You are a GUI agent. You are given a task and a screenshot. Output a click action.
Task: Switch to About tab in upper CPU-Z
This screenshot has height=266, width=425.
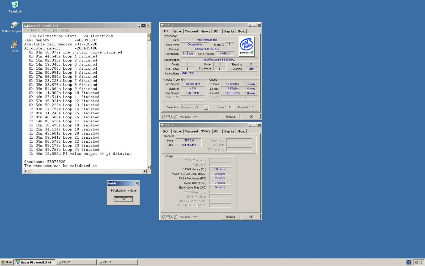(241, 31)
